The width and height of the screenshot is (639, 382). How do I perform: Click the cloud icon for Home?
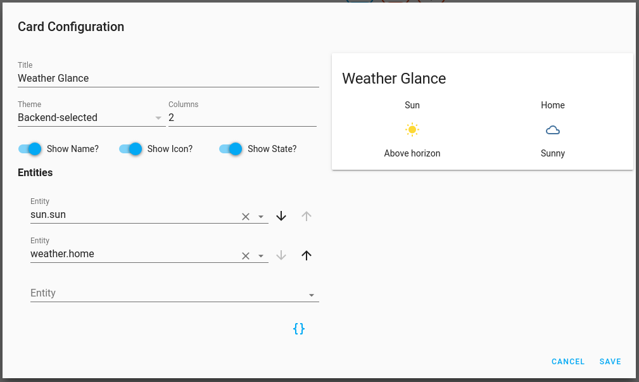(553, 130)
